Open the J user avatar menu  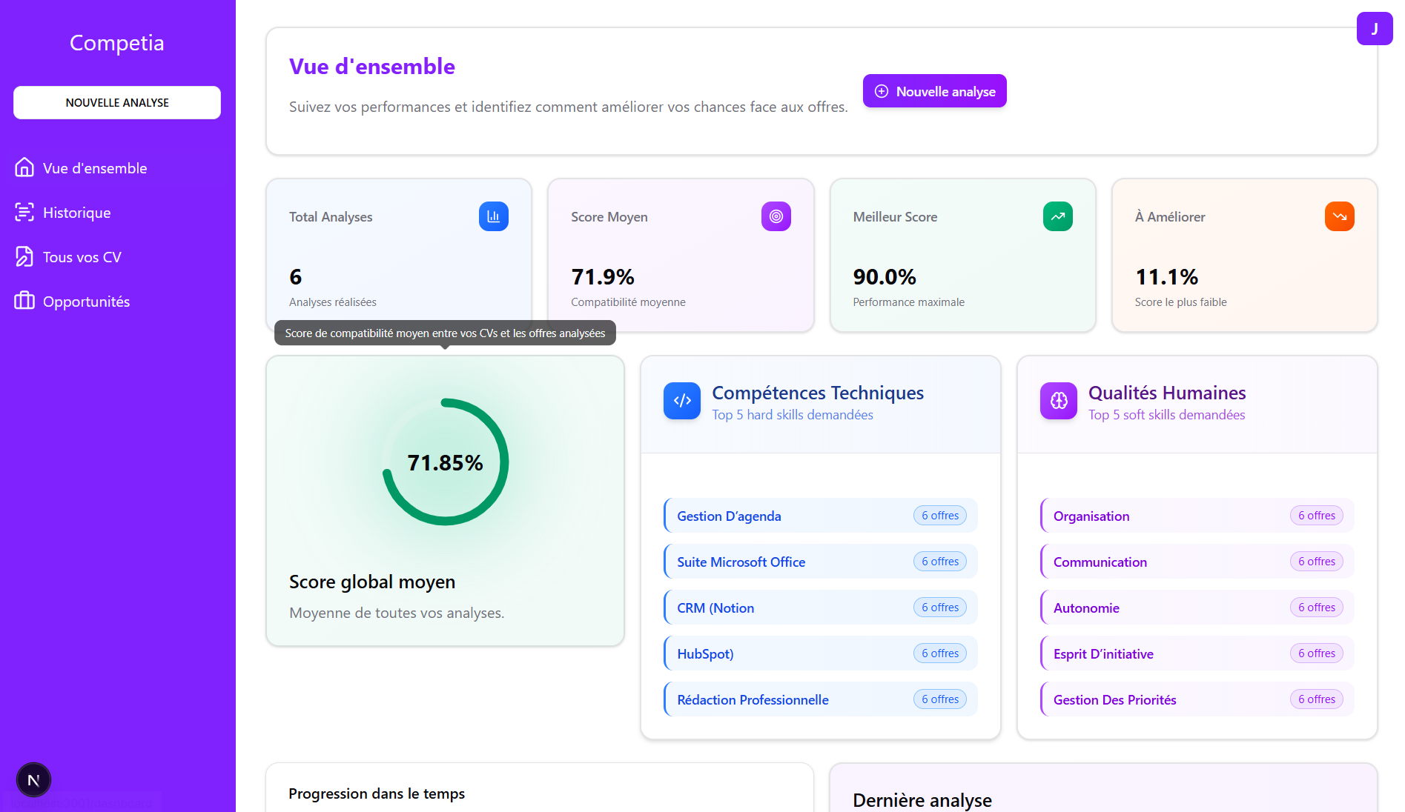[x=1374, y=29]
